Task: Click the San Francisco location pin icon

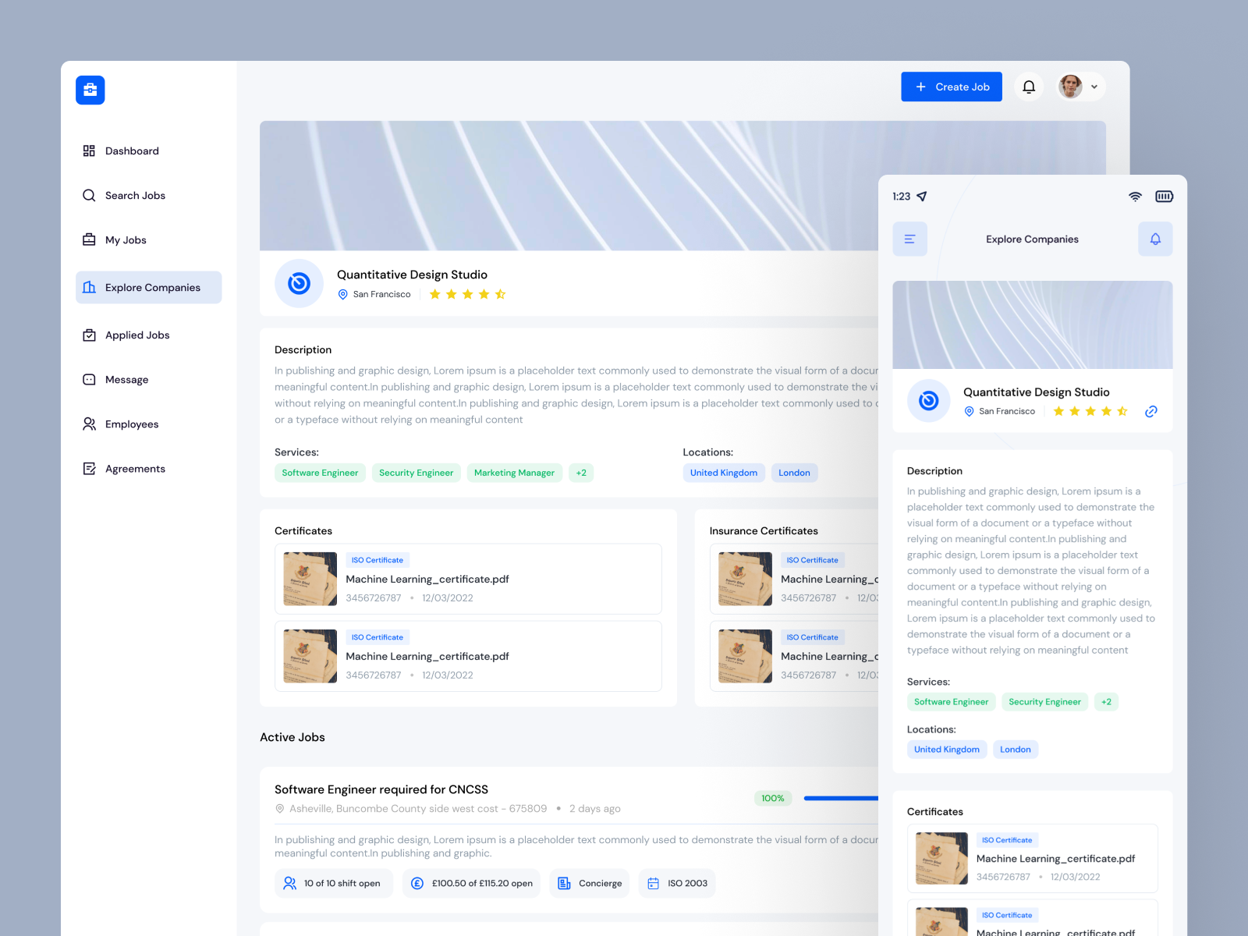Action: tap(342, 294)
